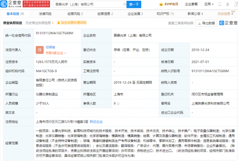Open the 关联4家企业 link
238x161 pixels.
point(56,53)
